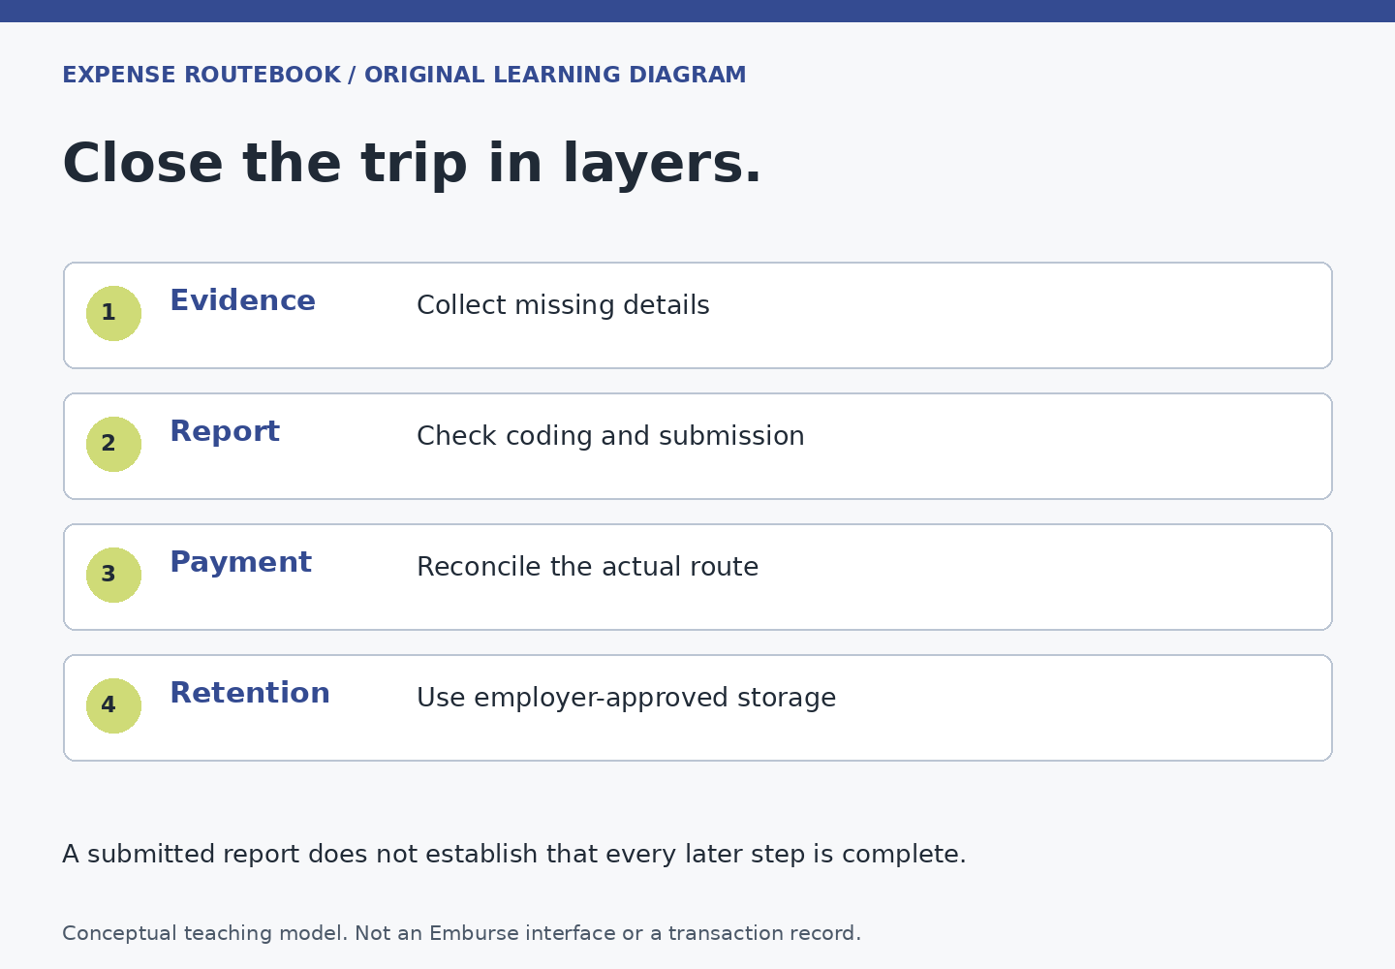
Task: Click the number 4 circle badge
Action: (113, 705)
